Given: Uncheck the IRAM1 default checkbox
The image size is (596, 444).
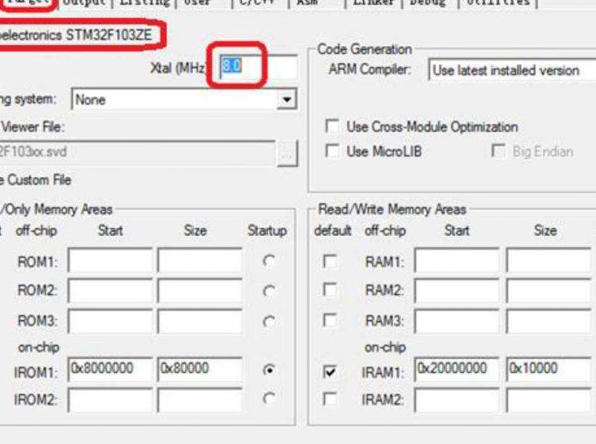Looking at the screenshot, I should [329, 372].
